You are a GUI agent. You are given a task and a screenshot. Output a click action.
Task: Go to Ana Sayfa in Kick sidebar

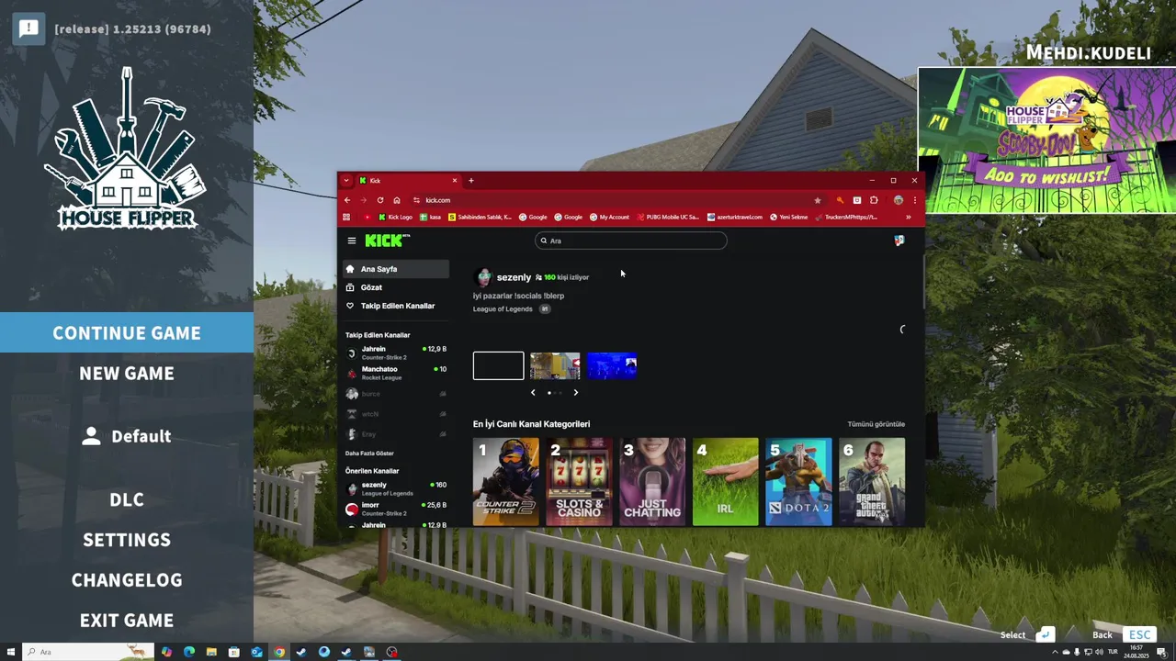pos(396,269)
